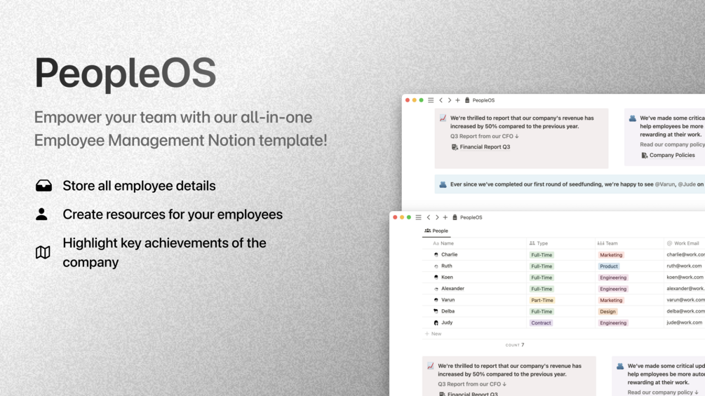Open Alexander's employee record

(452, 288)
